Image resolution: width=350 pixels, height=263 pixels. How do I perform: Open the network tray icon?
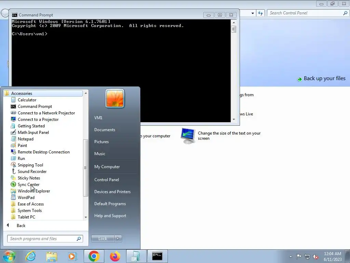(307, 256)
